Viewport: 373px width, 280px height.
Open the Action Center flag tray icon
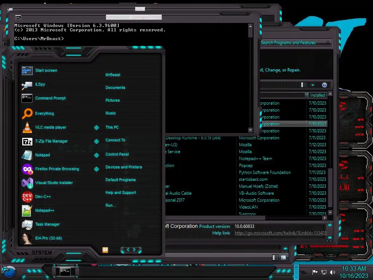pyautogui.click(x=315, y=272)
